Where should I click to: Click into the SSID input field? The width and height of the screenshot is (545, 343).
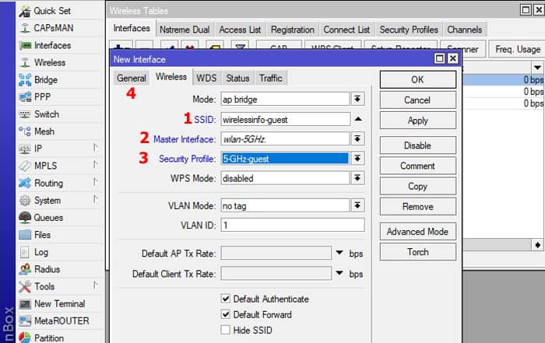[x=286, y=120]
